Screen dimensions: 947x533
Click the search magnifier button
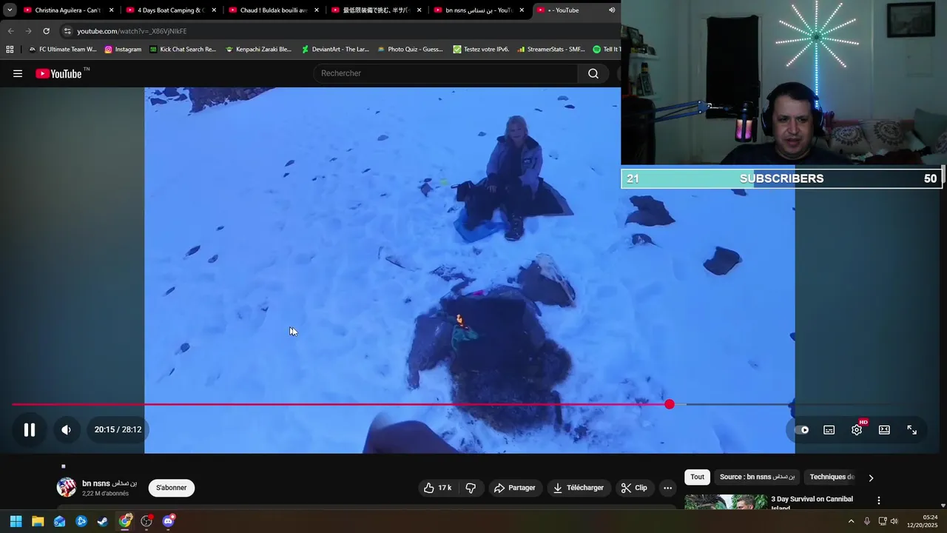[x=593, y=73]
